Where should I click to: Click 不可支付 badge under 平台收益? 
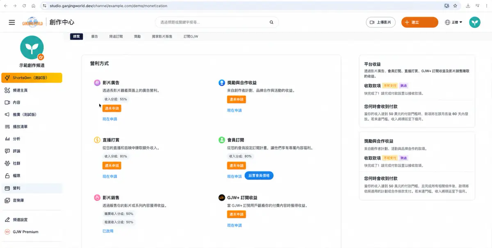[390, 86]
